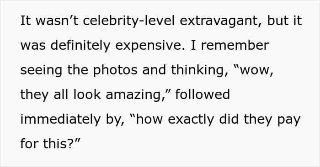Click the word "photos"
This screenshot has width=320, height=167.
115,70
